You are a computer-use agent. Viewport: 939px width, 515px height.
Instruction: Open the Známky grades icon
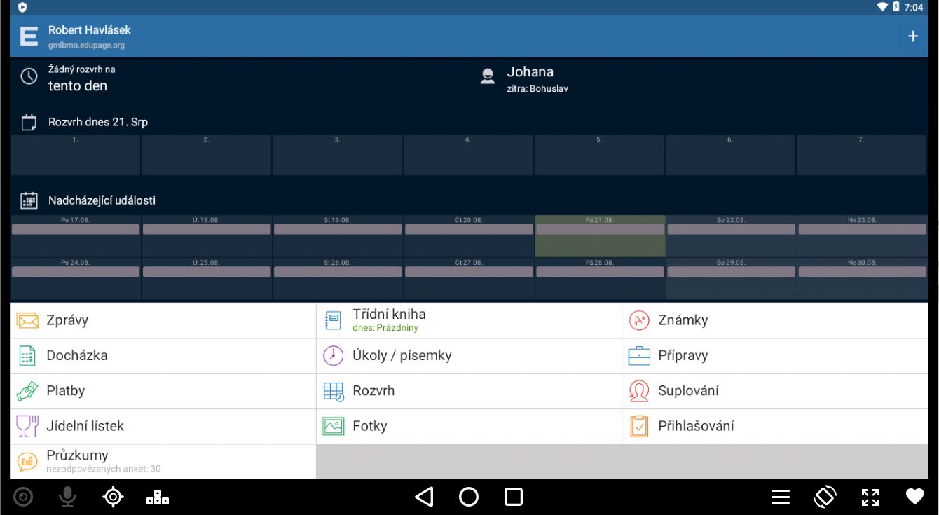[x=639, y=321]
